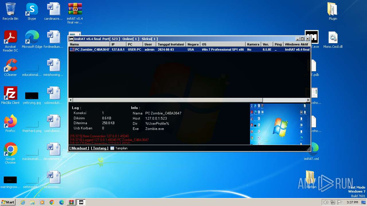This screenshot has width=367, height=206.
Task: Open the Plugin folder on desktop
Action: (333, 11)
